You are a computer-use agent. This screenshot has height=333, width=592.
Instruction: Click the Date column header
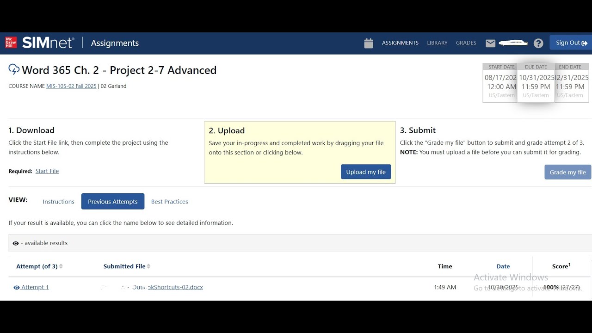pyautogui.click(x=503, y=266)
